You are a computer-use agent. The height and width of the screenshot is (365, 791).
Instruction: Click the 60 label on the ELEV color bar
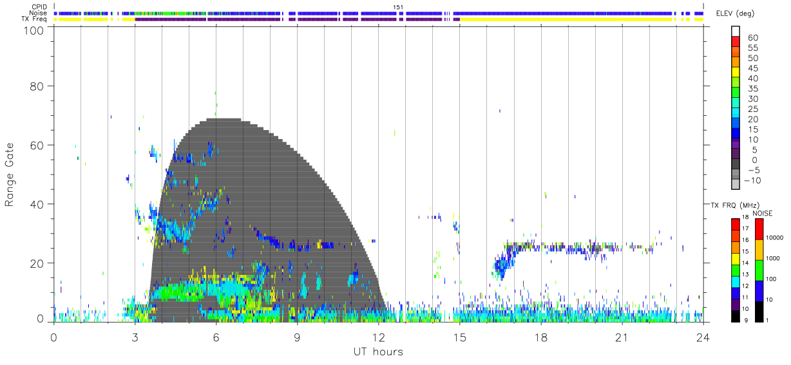(x=753, y=38)
